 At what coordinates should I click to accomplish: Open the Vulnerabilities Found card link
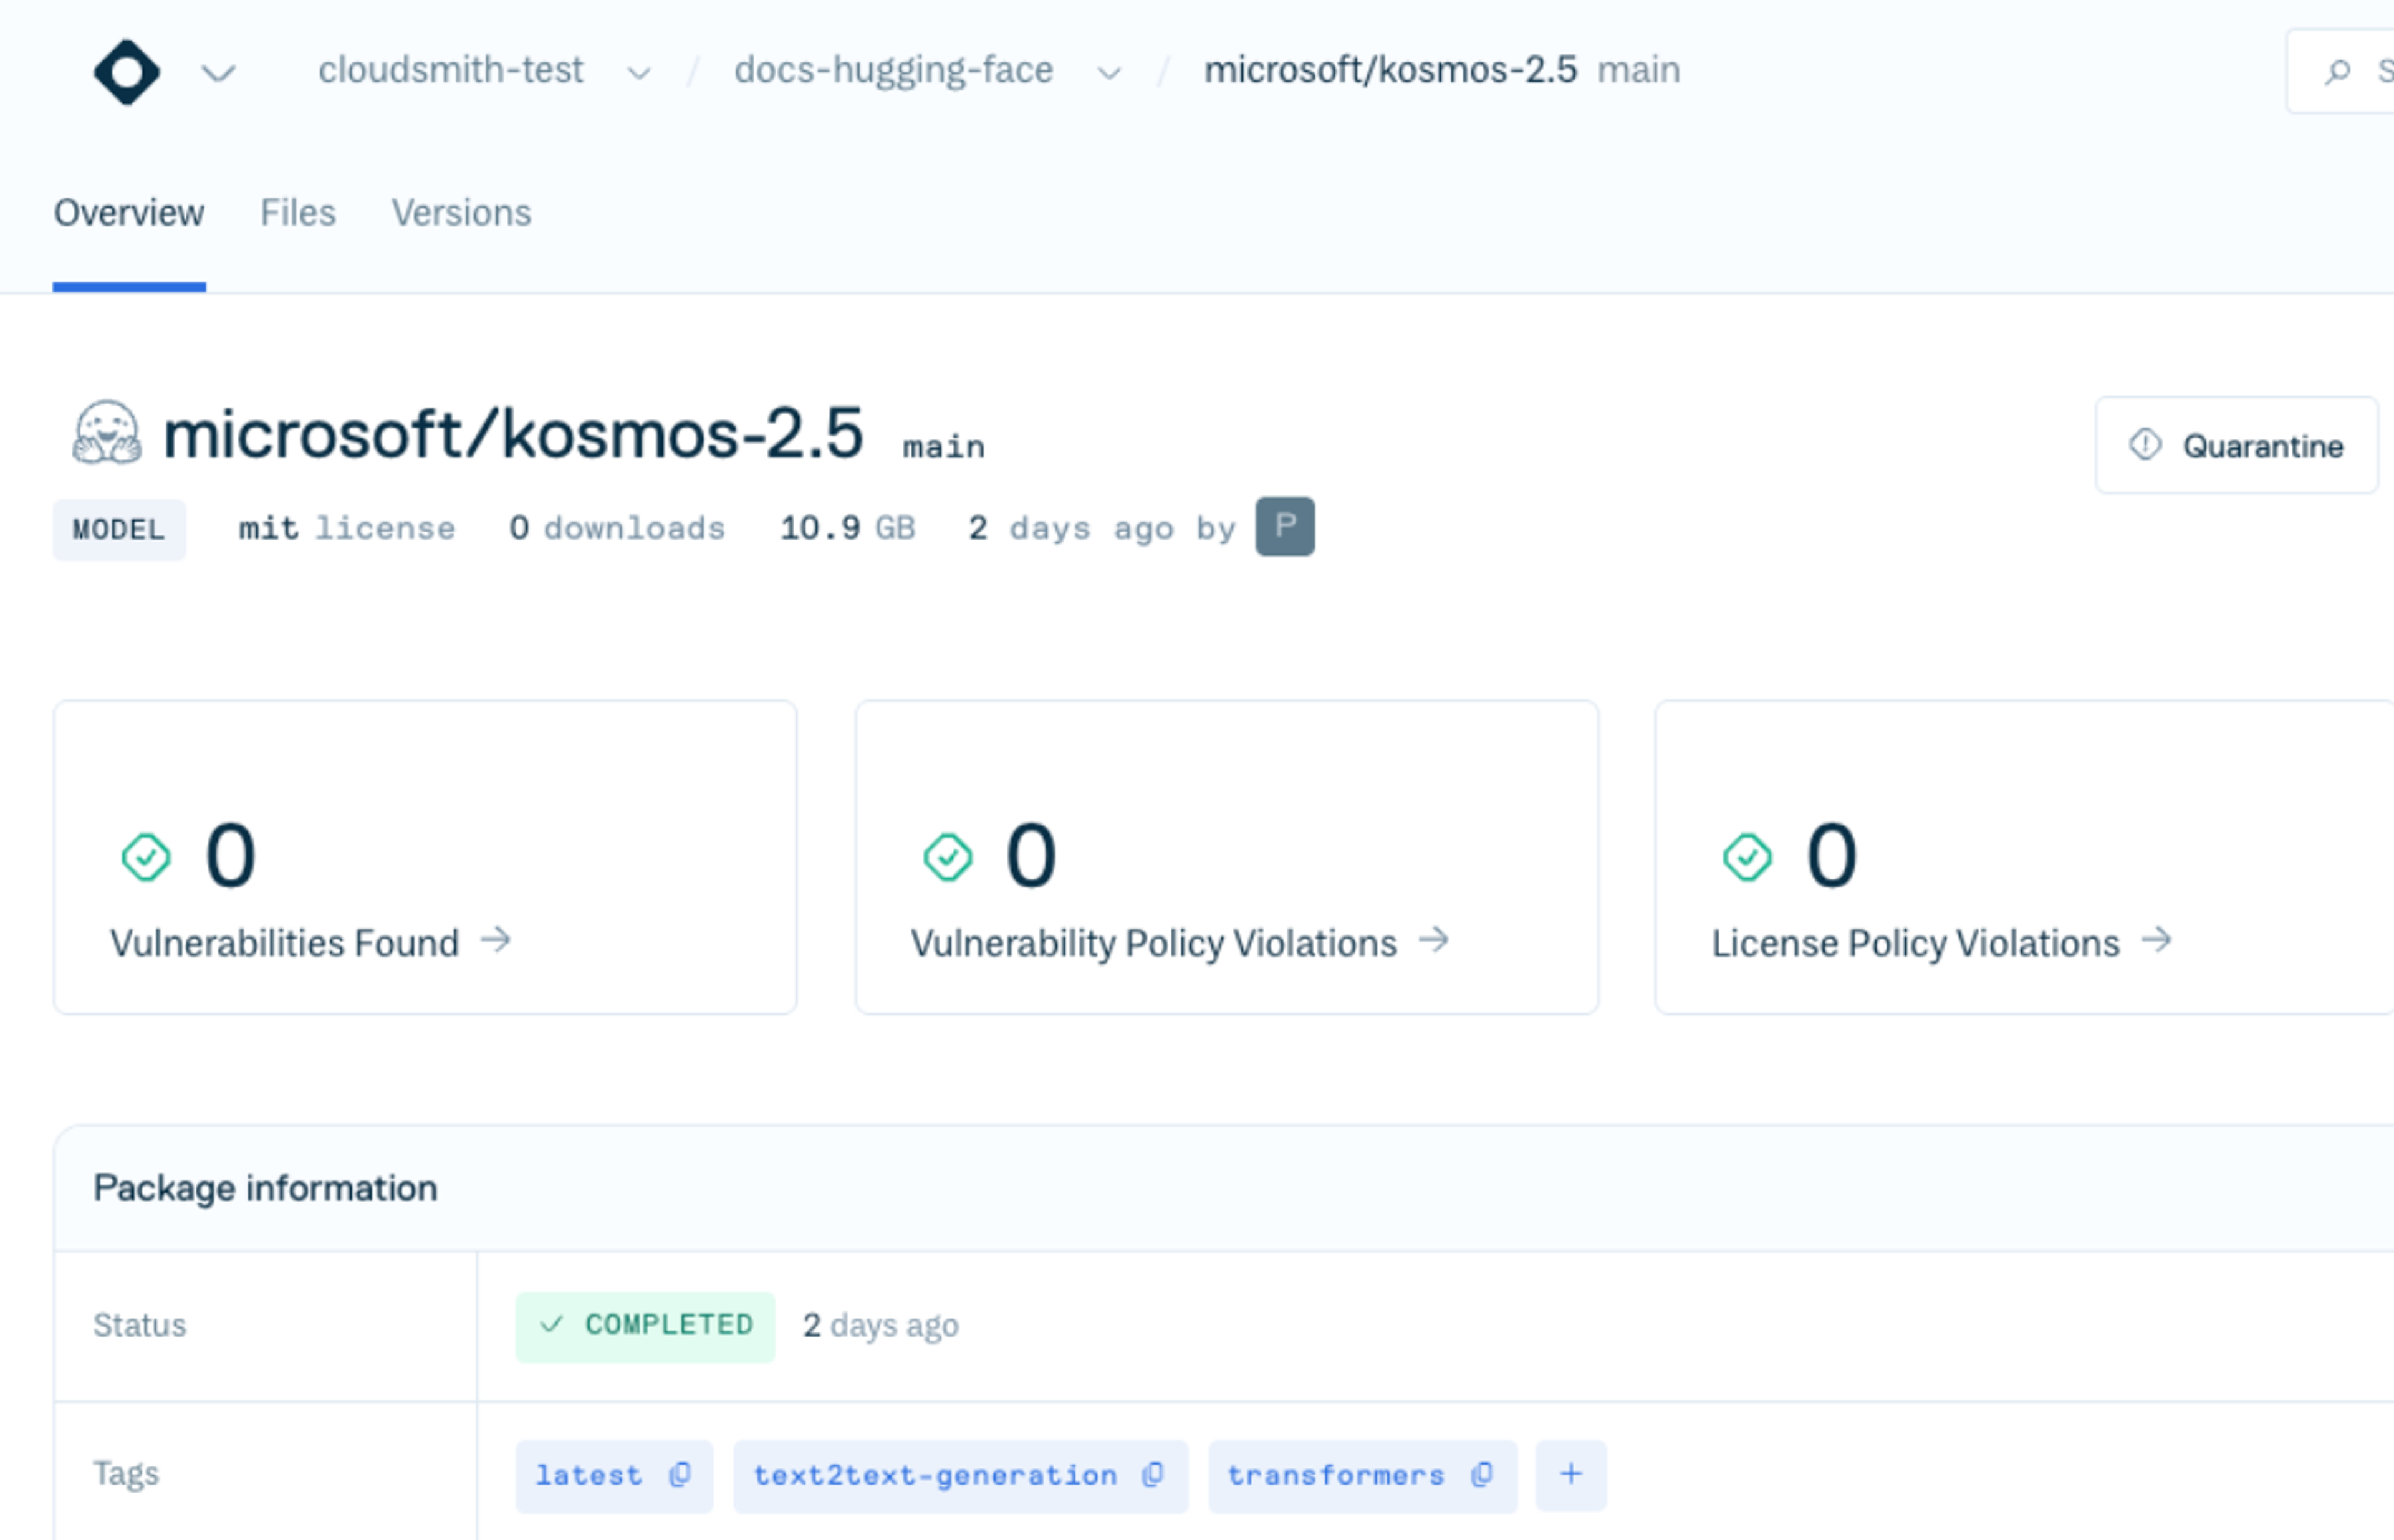(284, 943)
